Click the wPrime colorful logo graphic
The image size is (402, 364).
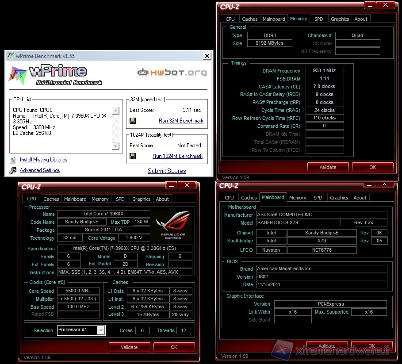pos(18,73)
